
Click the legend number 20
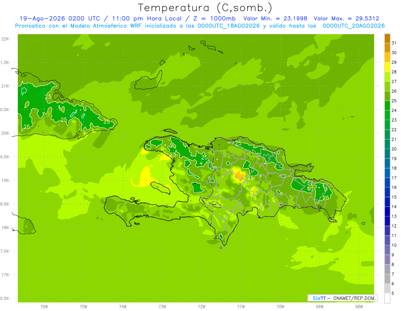click(394, 149)
